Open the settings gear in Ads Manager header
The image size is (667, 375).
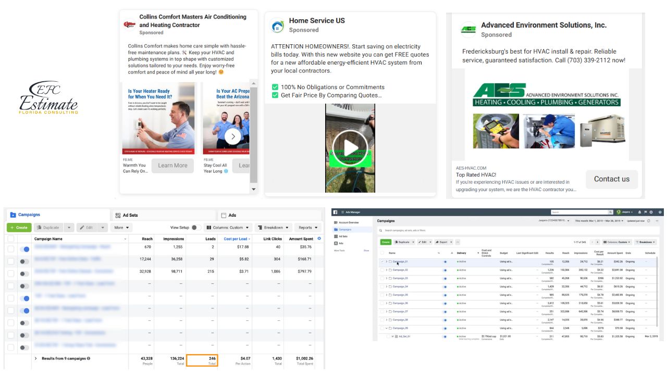coord(651,212)
